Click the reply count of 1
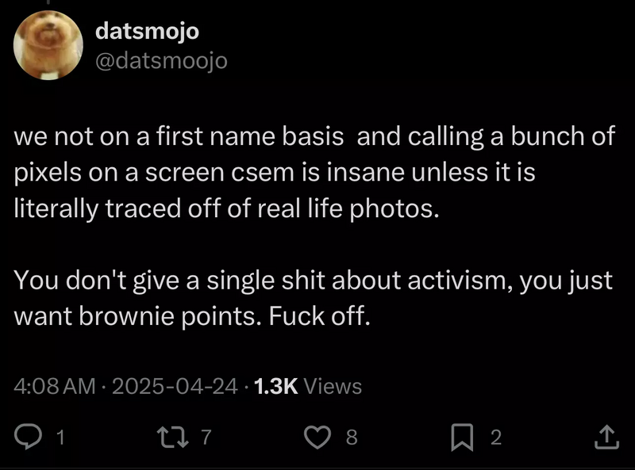The width and height of the screenshot is (635, 470). tap(60, 438)
